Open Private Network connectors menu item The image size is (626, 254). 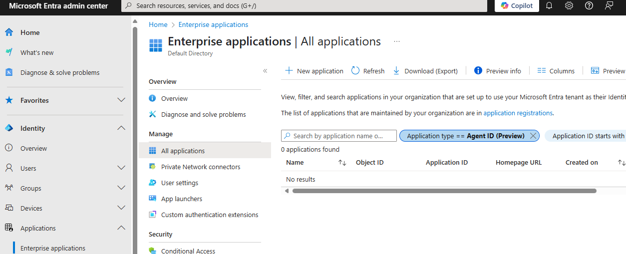[201, 167]
